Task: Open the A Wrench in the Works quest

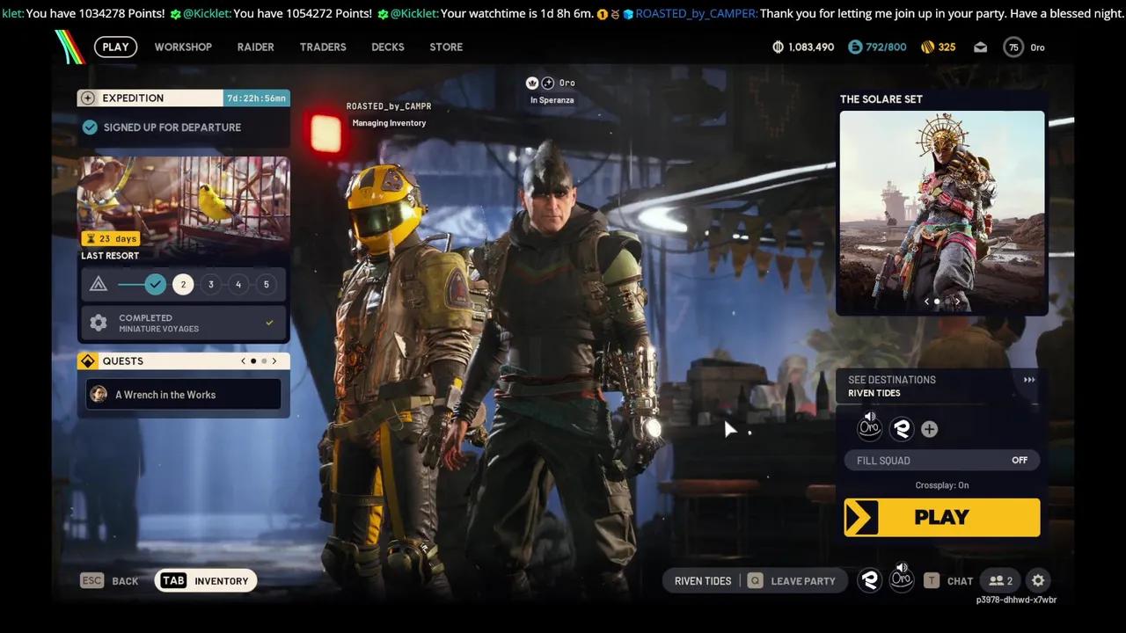Action: (184, 395)
